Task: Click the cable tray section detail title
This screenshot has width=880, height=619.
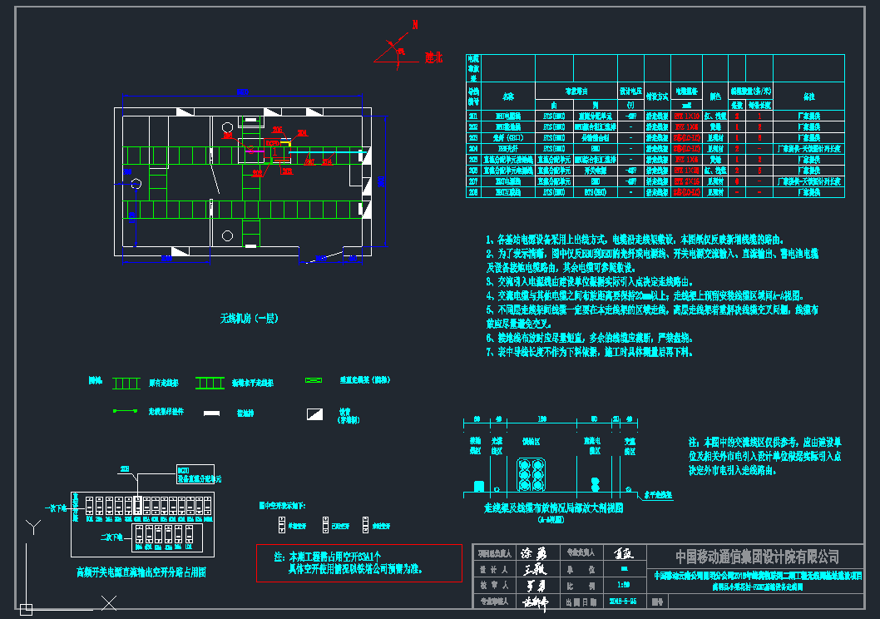Action: coord(553,508)
